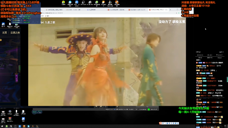The image size is (228, 128).
Task: Open the Studio One desktop shortcut
Action: pos(90,3)
